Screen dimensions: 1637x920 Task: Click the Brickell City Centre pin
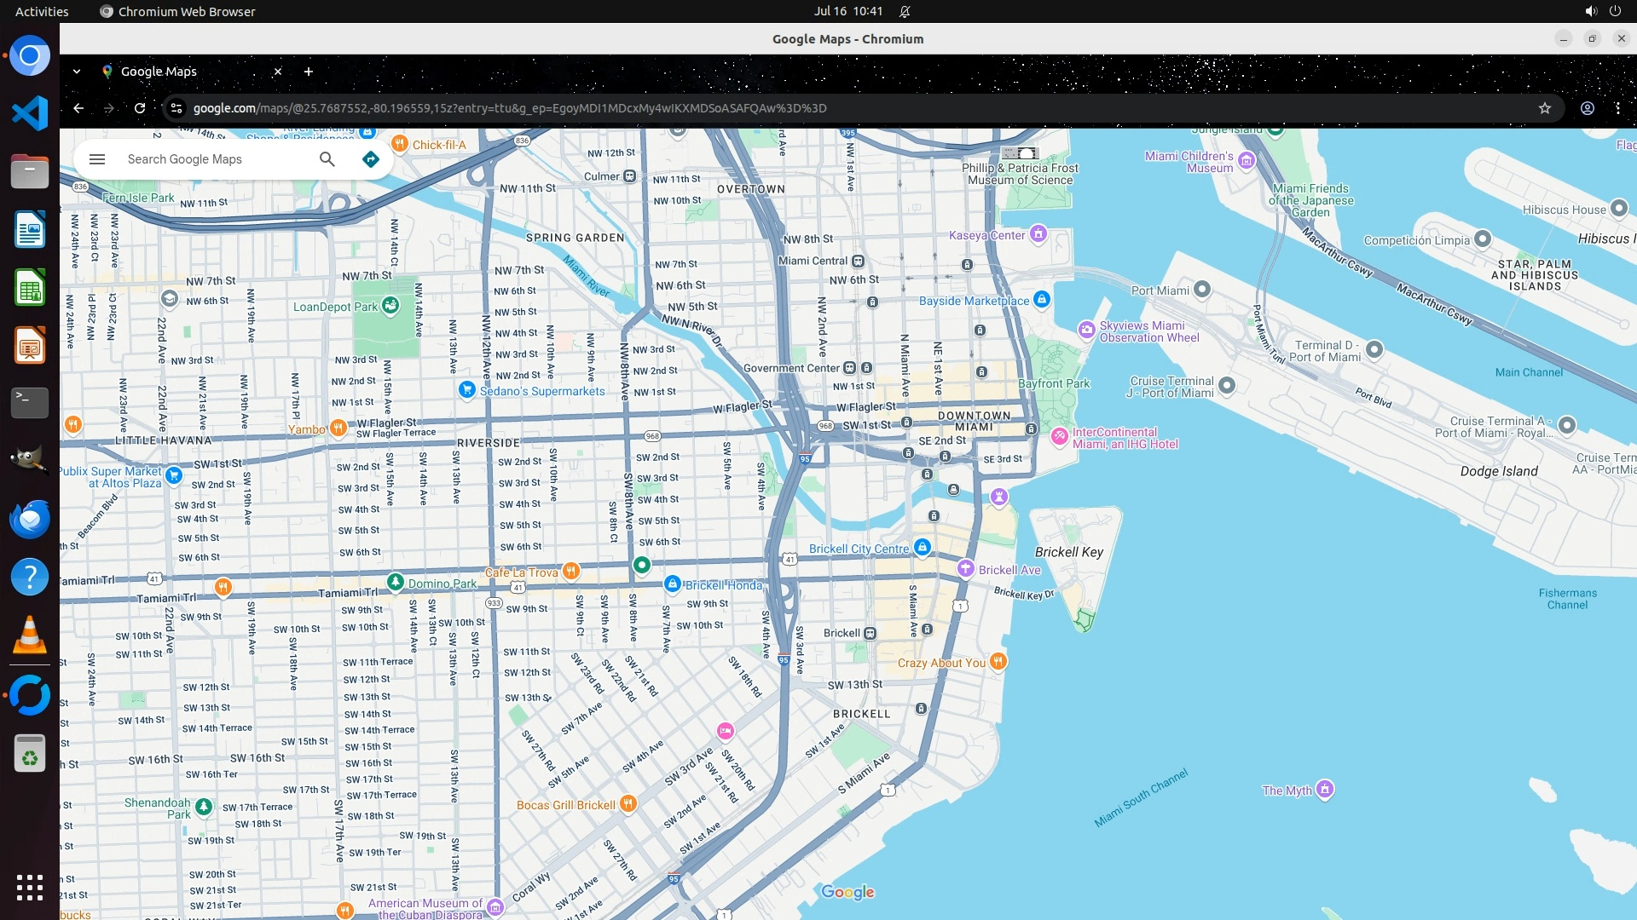pyautogui.click(x=922, y=547)
